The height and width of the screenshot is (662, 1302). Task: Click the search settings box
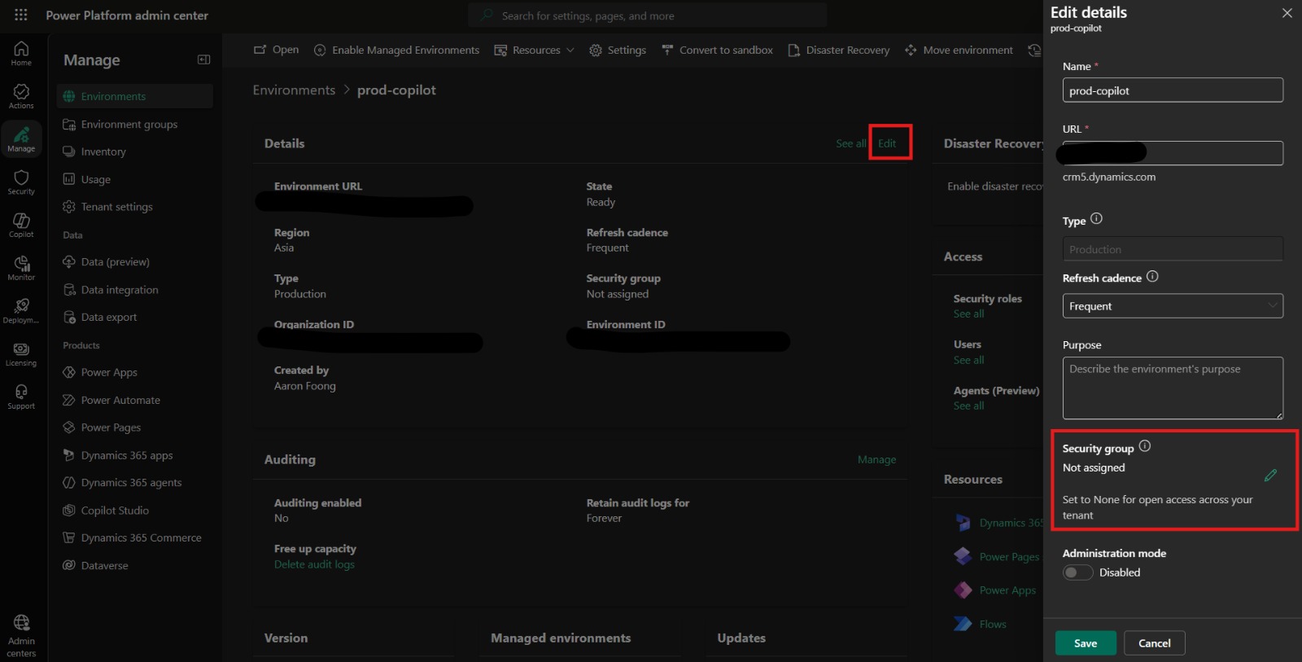point(647,15)
